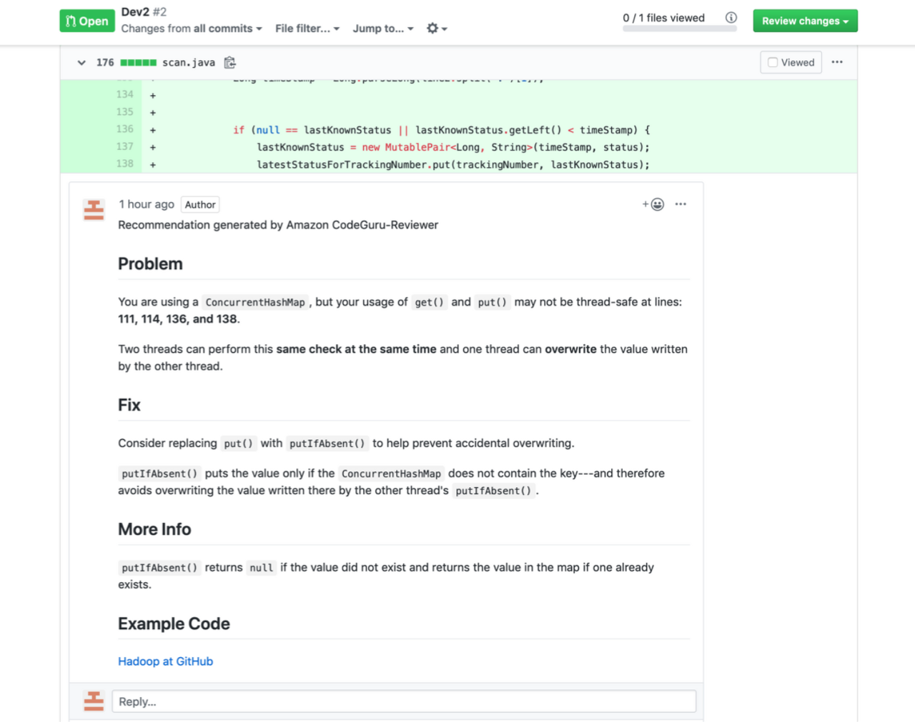Click the 0 / 1 files viewed text
This screenshot has height=722, width=915.
(663, 18)
